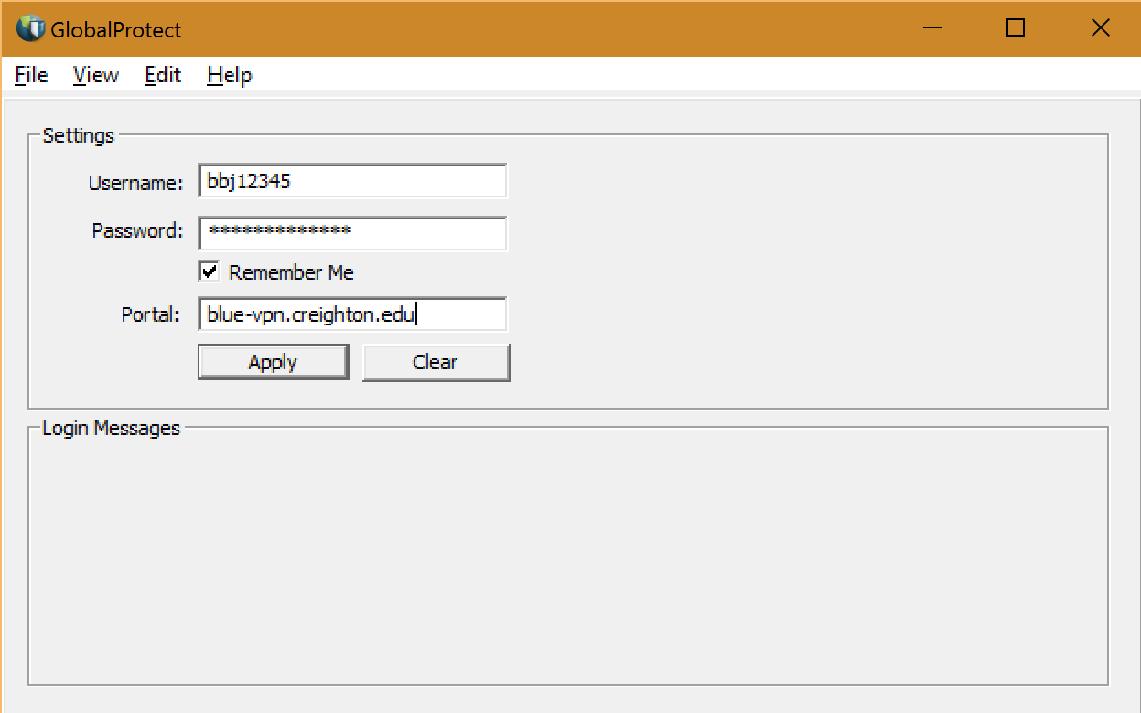Focus the Username field containing bbj12345
Viewport: 1141px width, 713px height.
(351, 181)
